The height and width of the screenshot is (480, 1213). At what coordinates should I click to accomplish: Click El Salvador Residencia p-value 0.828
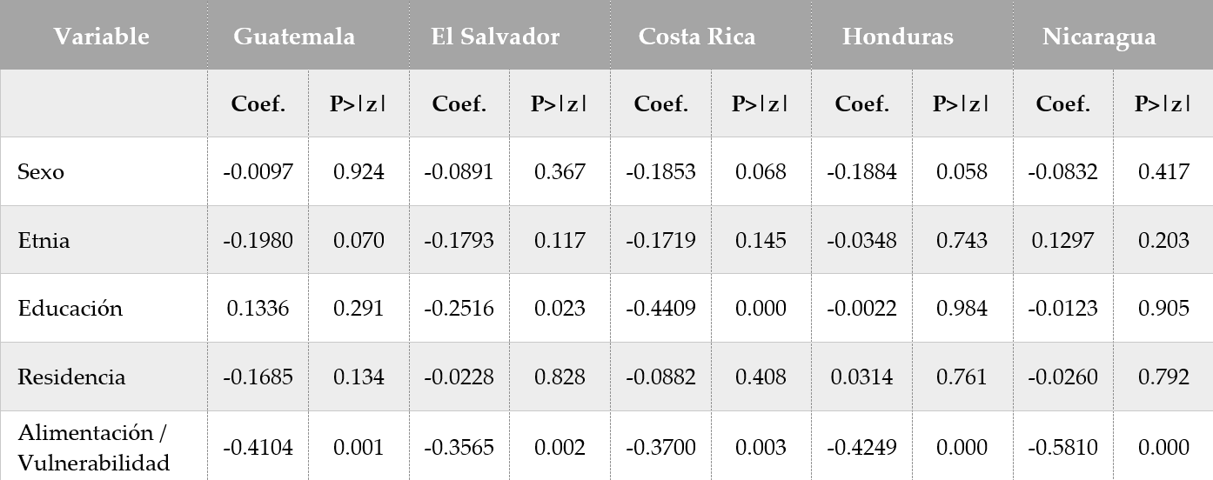[x=560, y=377]
